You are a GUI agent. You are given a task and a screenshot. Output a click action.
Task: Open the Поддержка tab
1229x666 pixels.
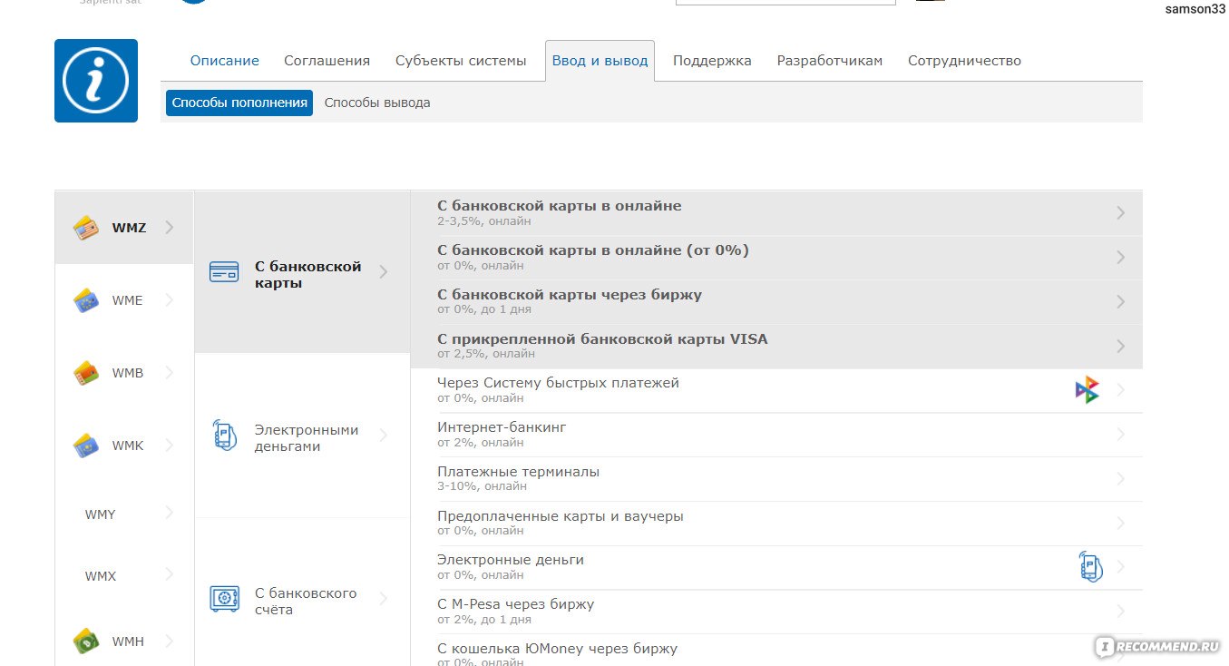click(x=712, y=61)
